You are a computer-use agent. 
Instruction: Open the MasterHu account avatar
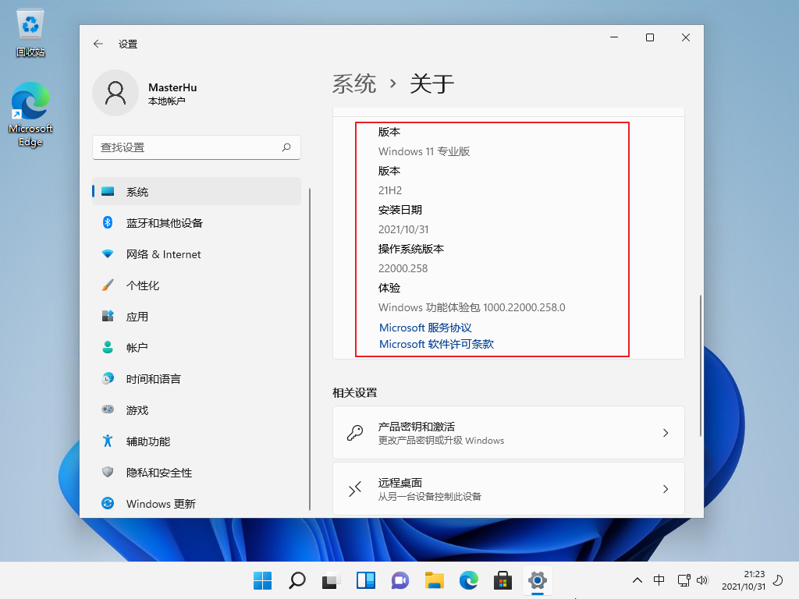[x=115, y=94]
